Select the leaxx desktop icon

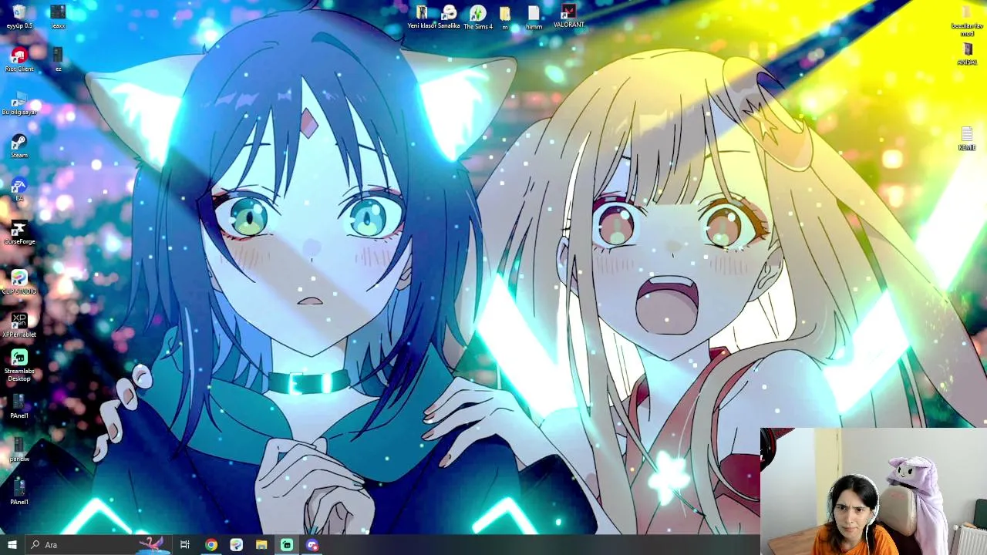[58, 16]
